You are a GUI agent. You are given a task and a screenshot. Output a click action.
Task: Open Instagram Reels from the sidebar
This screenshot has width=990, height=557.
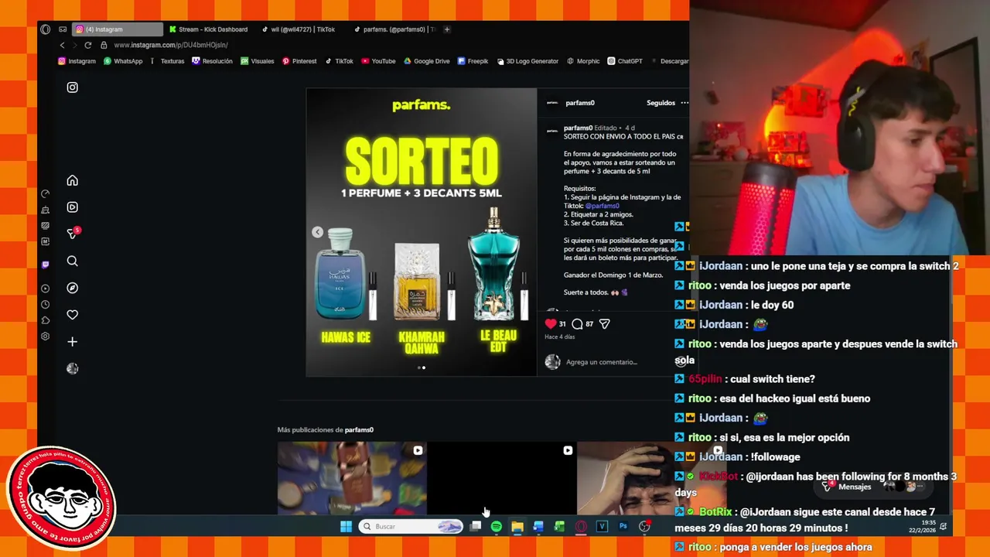[72, 207]
